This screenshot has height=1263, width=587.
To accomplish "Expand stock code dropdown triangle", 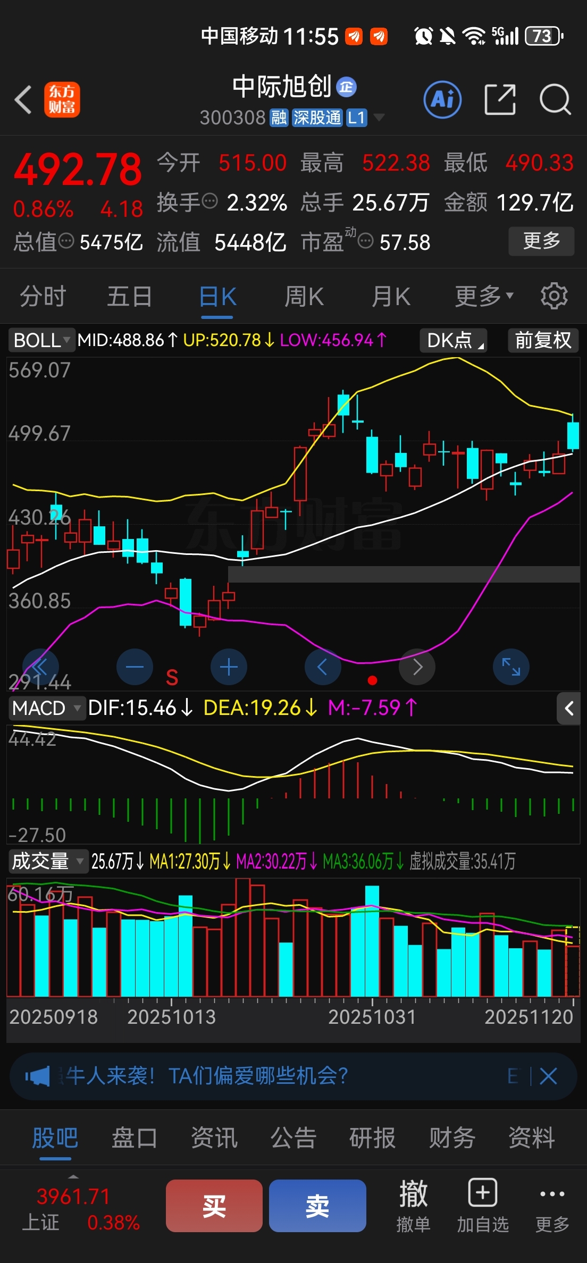I will (x=379, y=117).
